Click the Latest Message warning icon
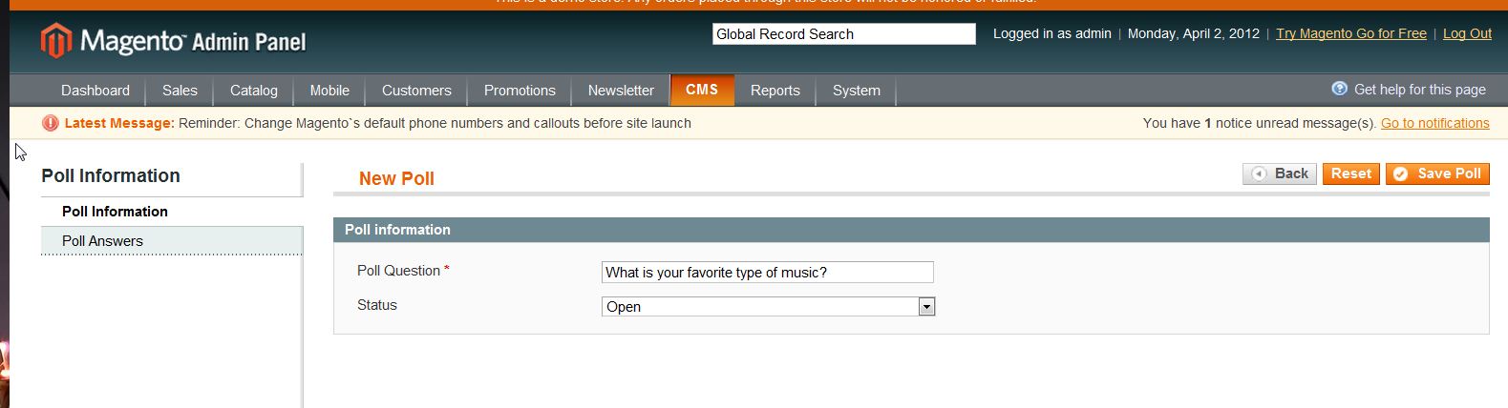 (50, 123)
